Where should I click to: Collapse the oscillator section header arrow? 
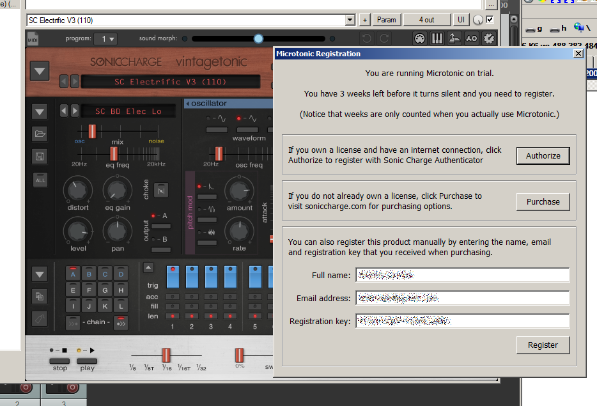187,104
